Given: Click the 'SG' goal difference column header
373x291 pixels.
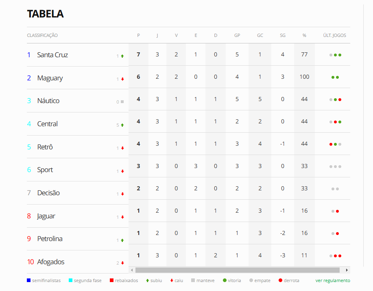Looking at the screenshot, I should pos(283,35).
